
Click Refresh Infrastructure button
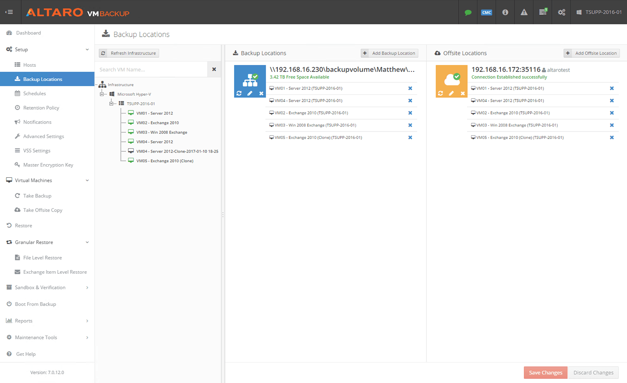(129, 53)
